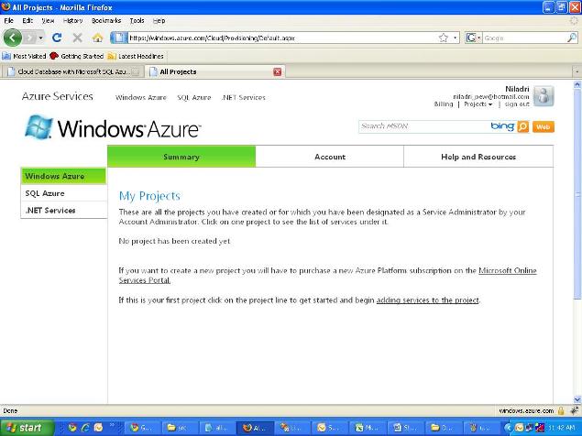Click the SQL Azure top navigation link

(x=193, y=98)
